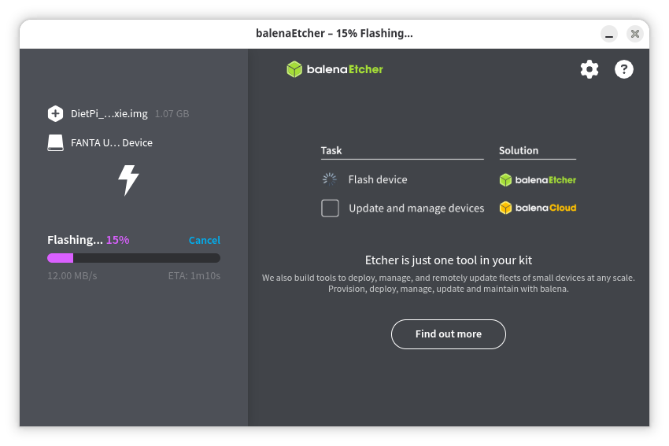Click the balenaEtcher solution logo
The image size is (669, 446).
[x=538, y=179]
